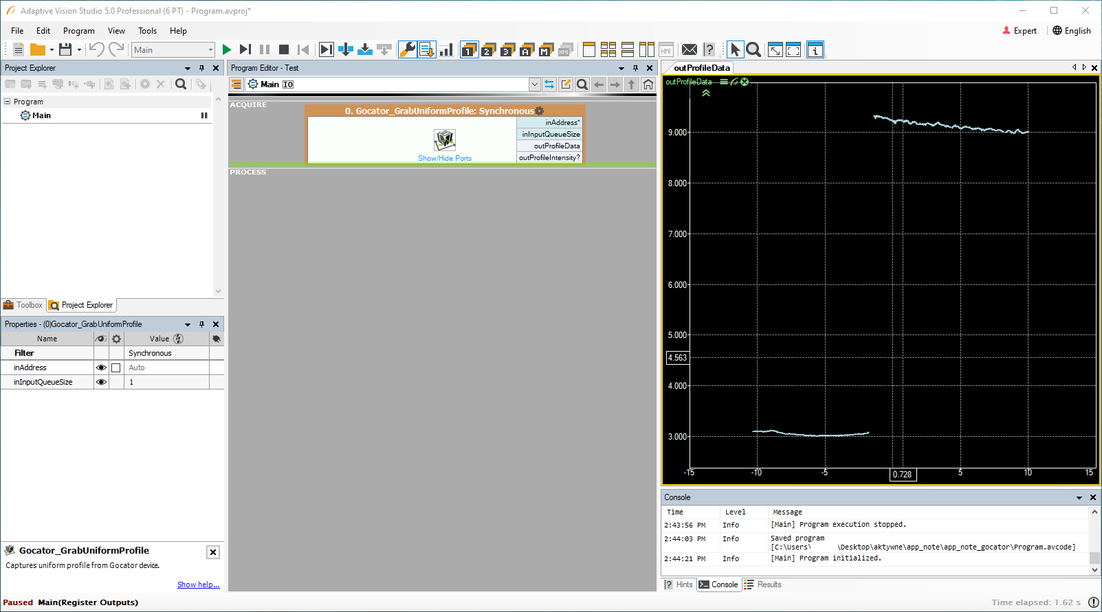Click the search icon in Project Explorer

(x=181, y=84)
